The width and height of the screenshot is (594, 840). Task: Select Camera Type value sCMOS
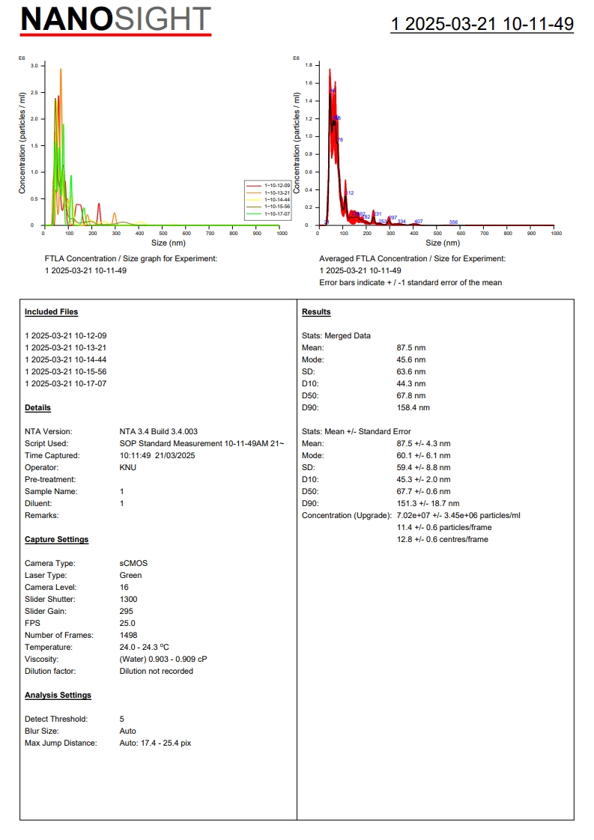pyautogui.click(x=133, y=564)
